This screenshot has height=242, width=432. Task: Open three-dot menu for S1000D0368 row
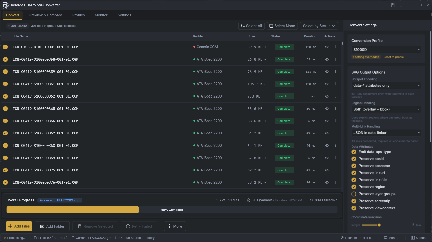click(x=336, y=146)
